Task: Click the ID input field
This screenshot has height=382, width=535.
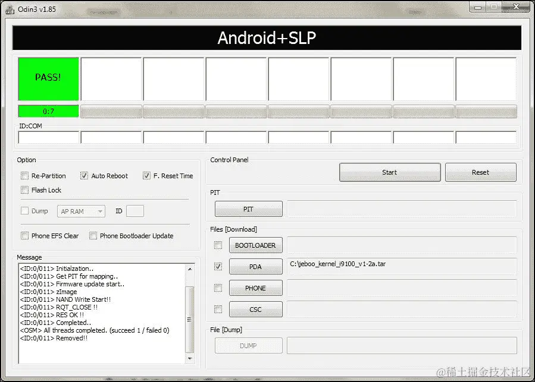Action: (x=136, y=211)
